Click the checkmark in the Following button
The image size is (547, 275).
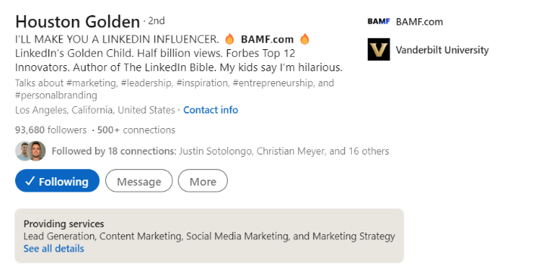point(30,181)
